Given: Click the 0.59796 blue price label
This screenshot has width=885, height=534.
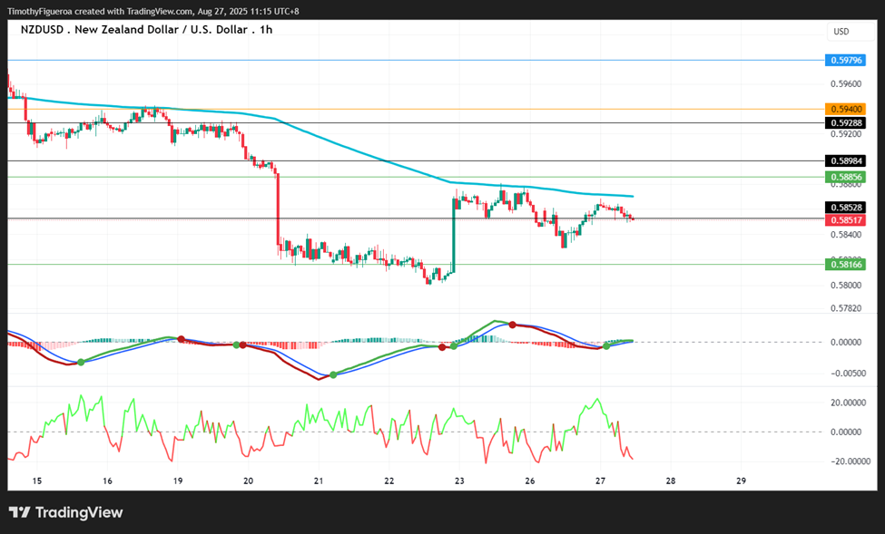Looking at the screenshot, I should coord(845,60).
